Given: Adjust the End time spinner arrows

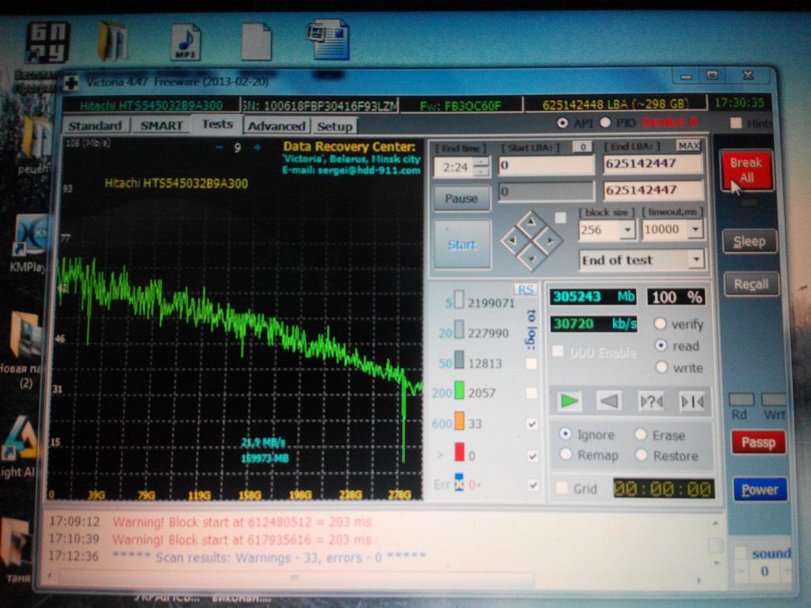Looking at the screenshot, I should [481, 166].
